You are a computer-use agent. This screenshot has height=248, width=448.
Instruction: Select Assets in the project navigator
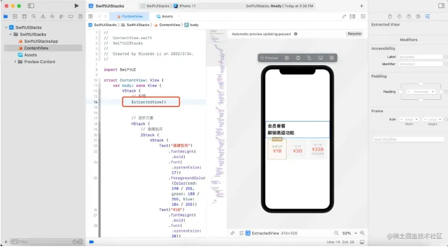[x=27, y=55]
